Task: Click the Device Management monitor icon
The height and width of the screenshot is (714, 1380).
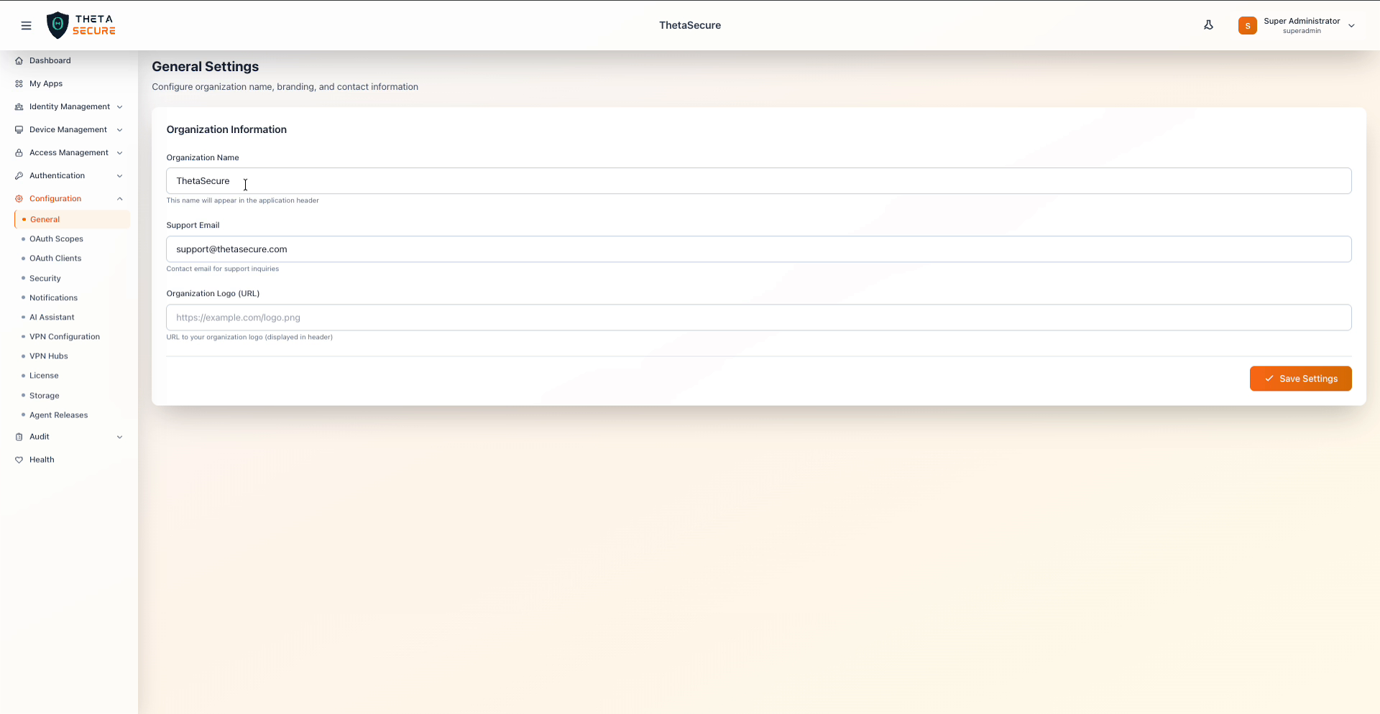Action: [x=19, y=129]
